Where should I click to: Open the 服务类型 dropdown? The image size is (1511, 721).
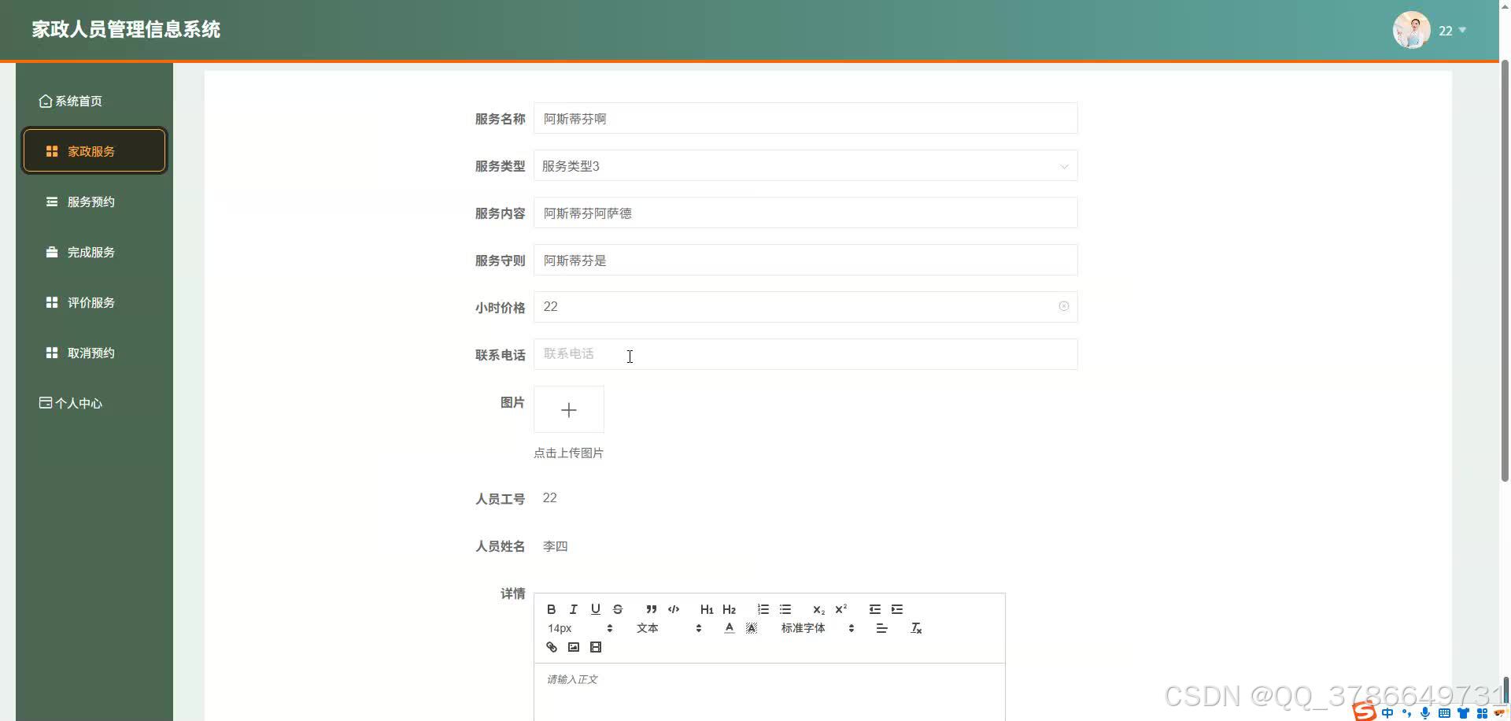click(804, 165)
